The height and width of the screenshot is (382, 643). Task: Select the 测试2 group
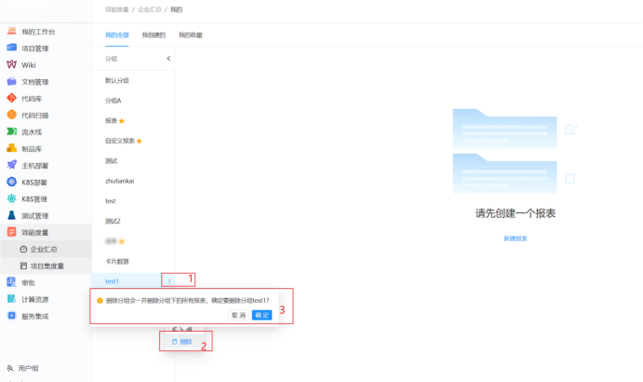pyautogui.click(x=113, y=222)
